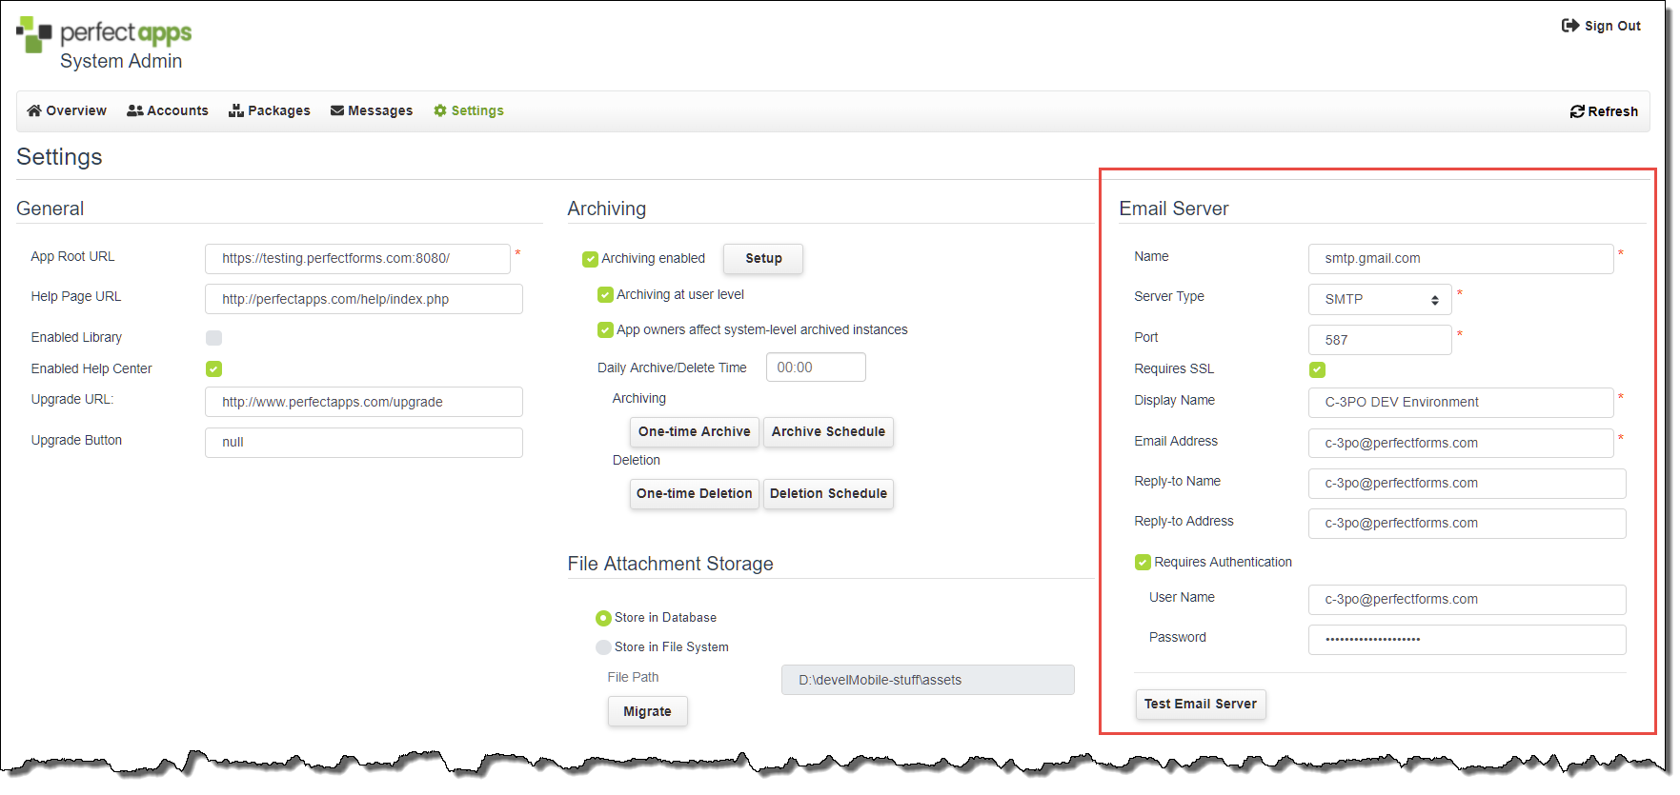Open the Overview tab
The width and height of the screenshot is (1680, 795).
coord(67,110)
